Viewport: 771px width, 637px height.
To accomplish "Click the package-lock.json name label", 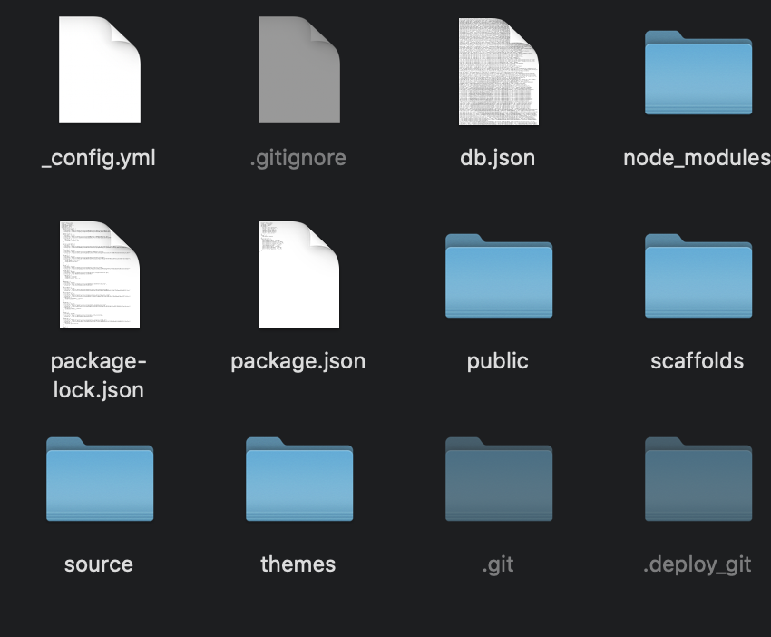I will [x=99, y=376].
